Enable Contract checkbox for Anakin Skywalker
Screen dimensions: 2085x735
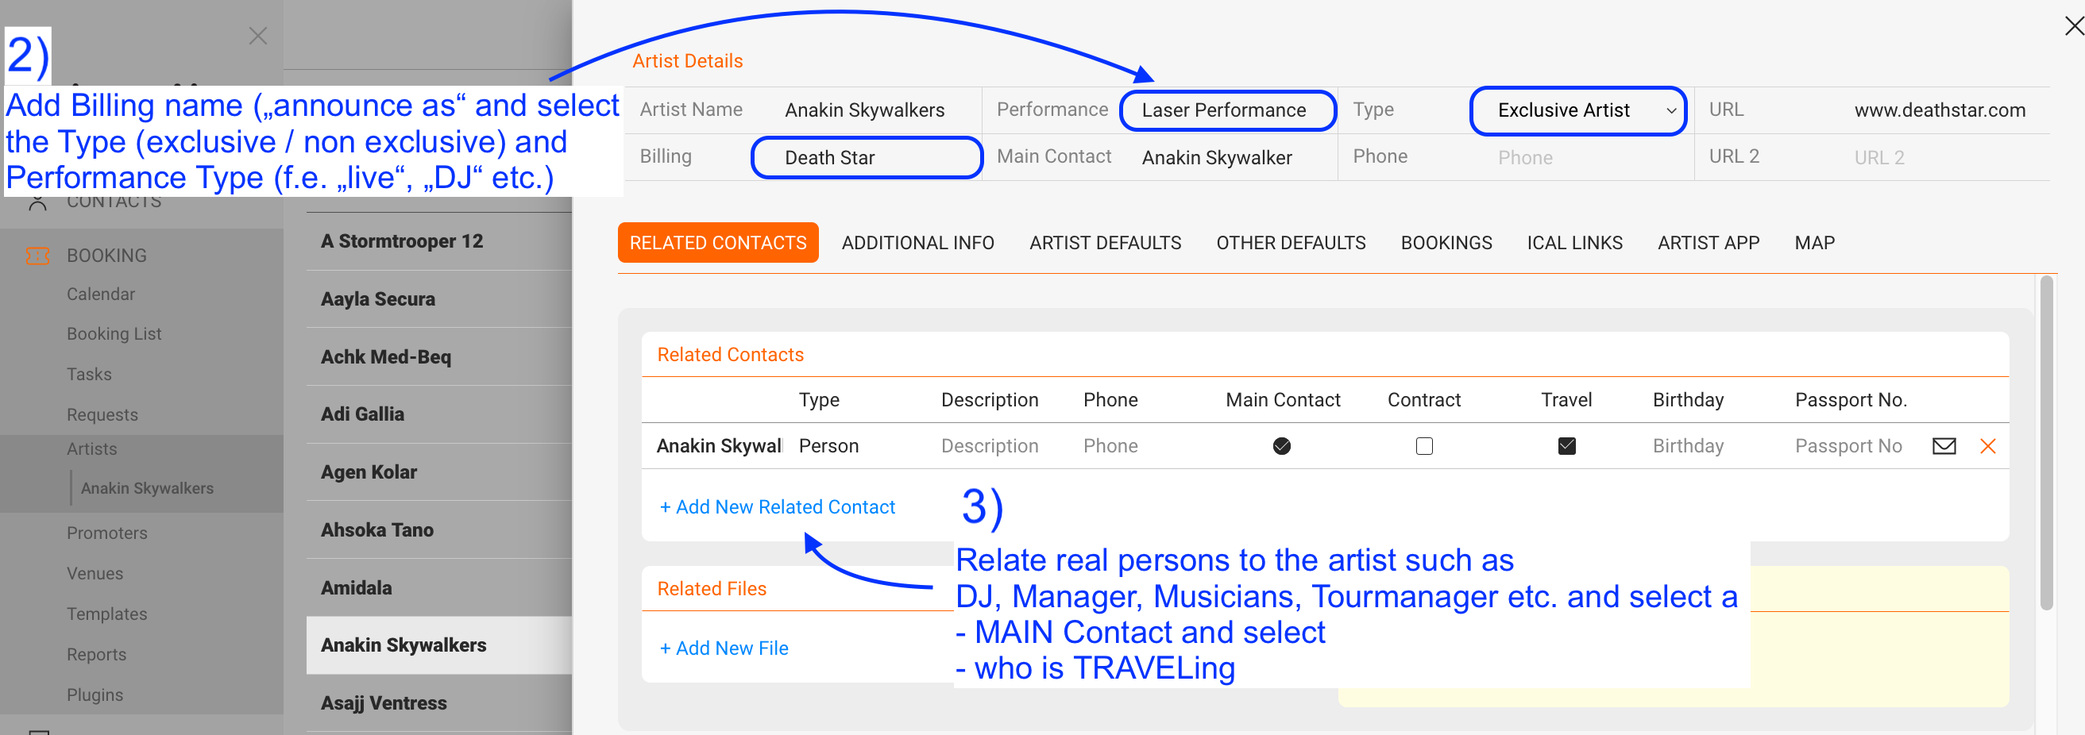(1423, 445)
